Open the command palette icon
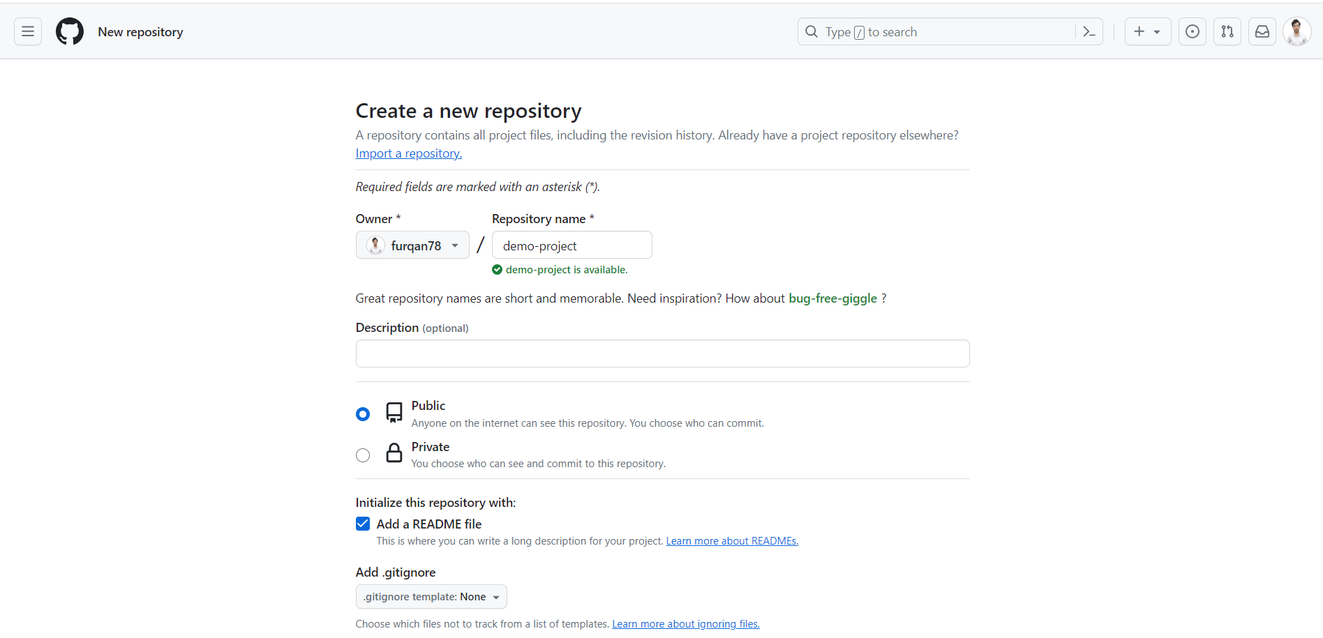 click(x=1089, y=31)
